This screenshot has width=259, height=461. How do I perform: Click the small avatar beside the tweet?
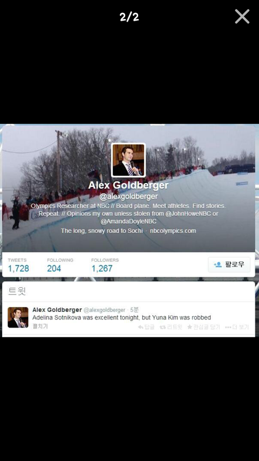pyautogui.click(x=18, y=318)
